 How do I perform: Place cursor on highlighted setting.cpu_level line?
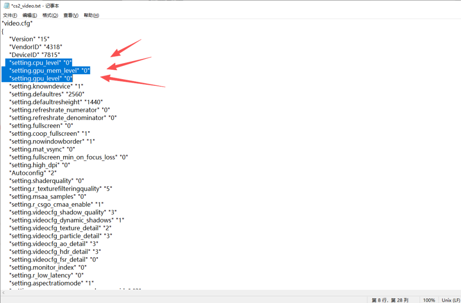pos(41,62)
